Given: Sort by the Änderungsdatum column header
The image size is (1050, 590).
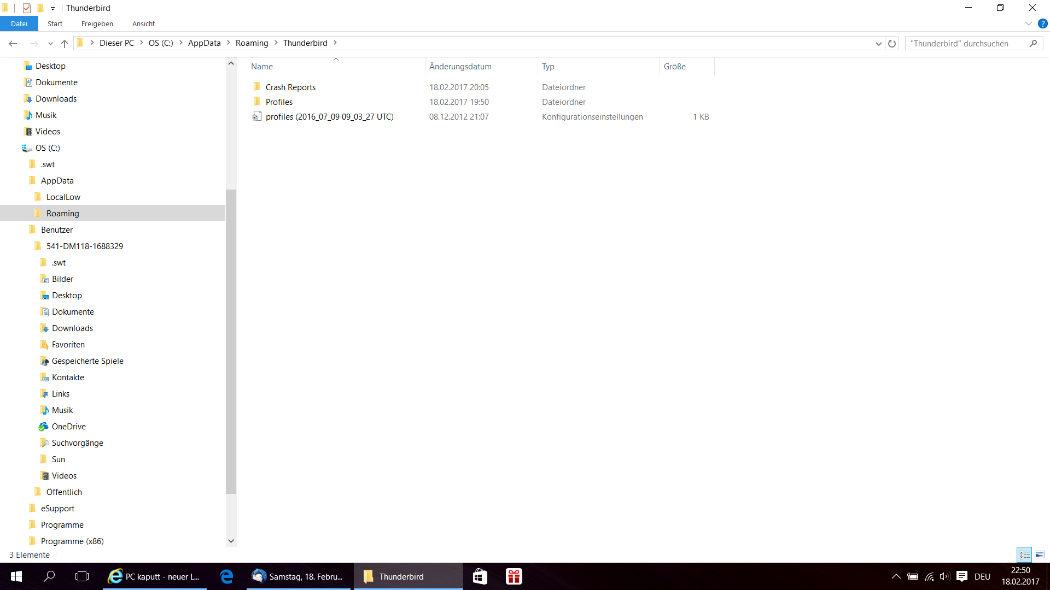Looking at the screenshot, I should tap(460, 67).
